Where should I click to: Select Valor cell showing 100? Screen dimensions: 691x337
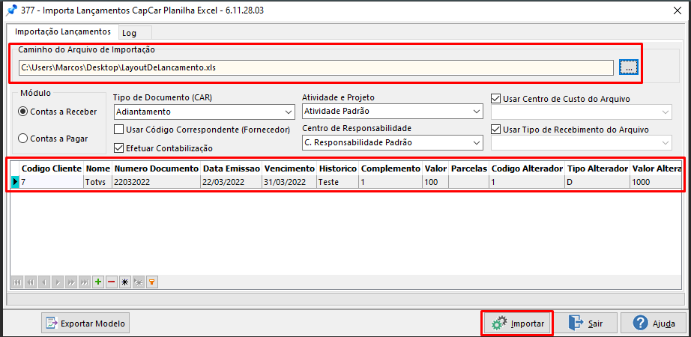click(435, 182)
